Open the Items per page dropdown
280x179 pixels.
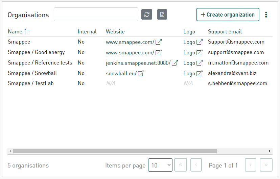[160, 165]
